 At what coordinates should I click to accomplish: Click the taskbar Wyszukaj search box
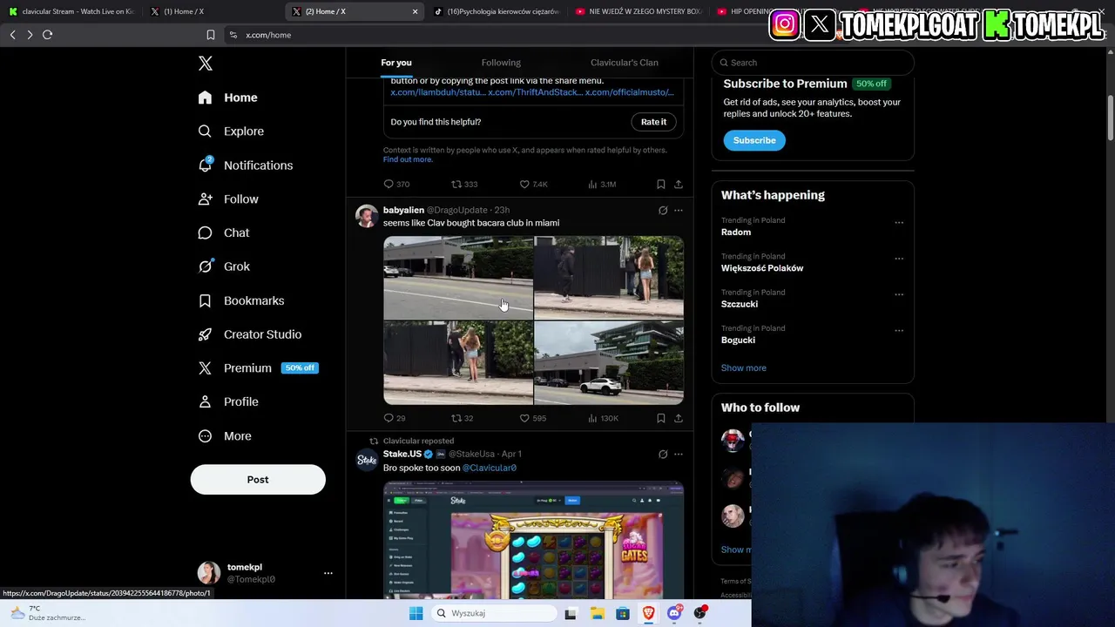[x=495, y=613]
